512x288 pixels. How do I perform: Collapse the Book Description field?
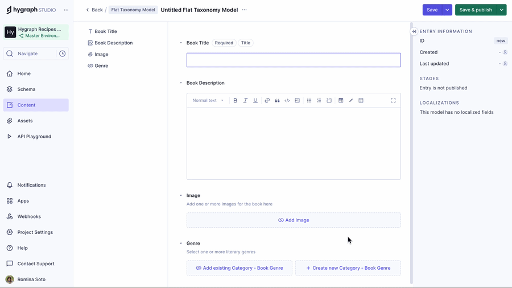pyautogui.click(x=181, y=83)
